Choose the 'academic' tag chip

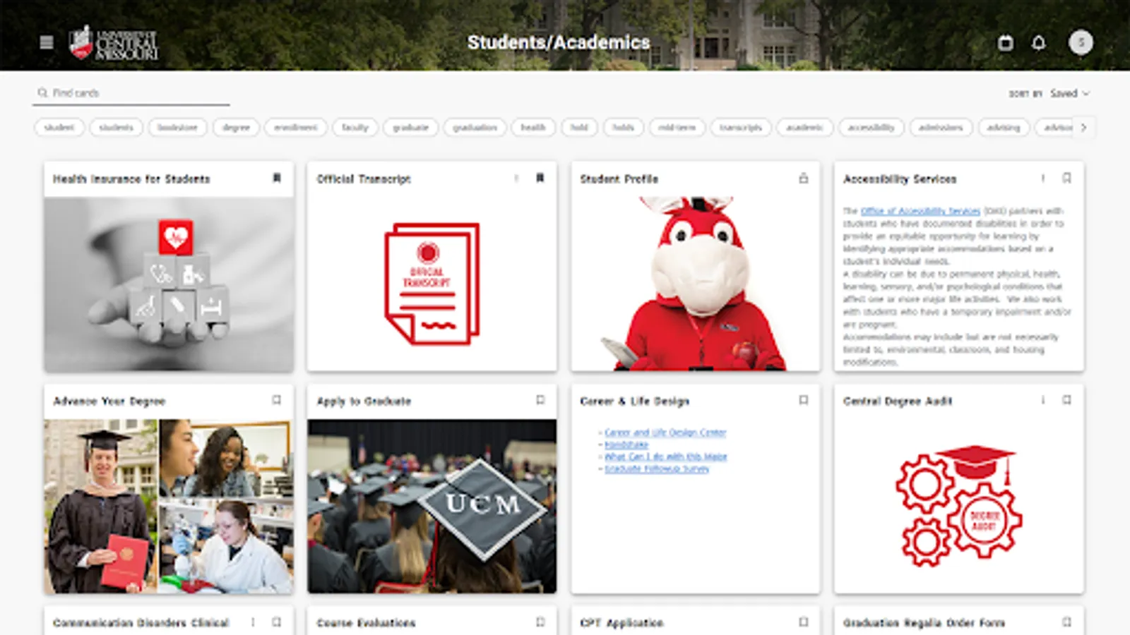(x=805, y=128)
